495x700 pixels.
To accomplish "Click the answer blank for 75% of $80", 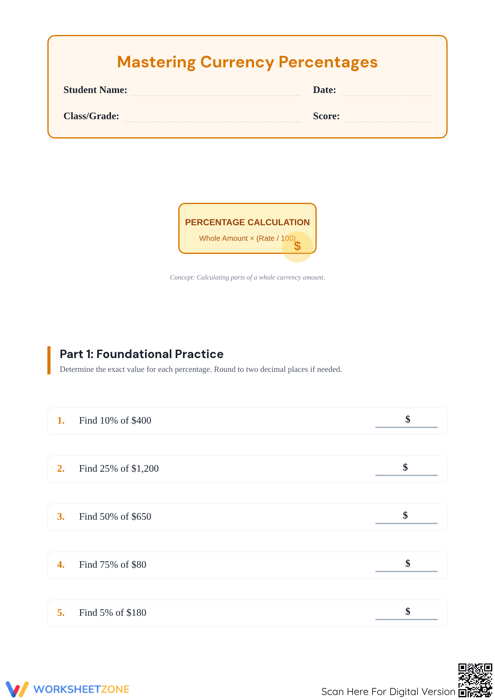I will pos(406,565).
